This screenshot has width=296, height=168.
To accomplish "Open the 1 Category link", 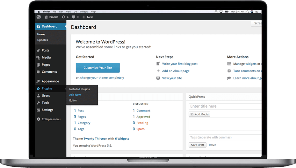I will pos(82,123).
